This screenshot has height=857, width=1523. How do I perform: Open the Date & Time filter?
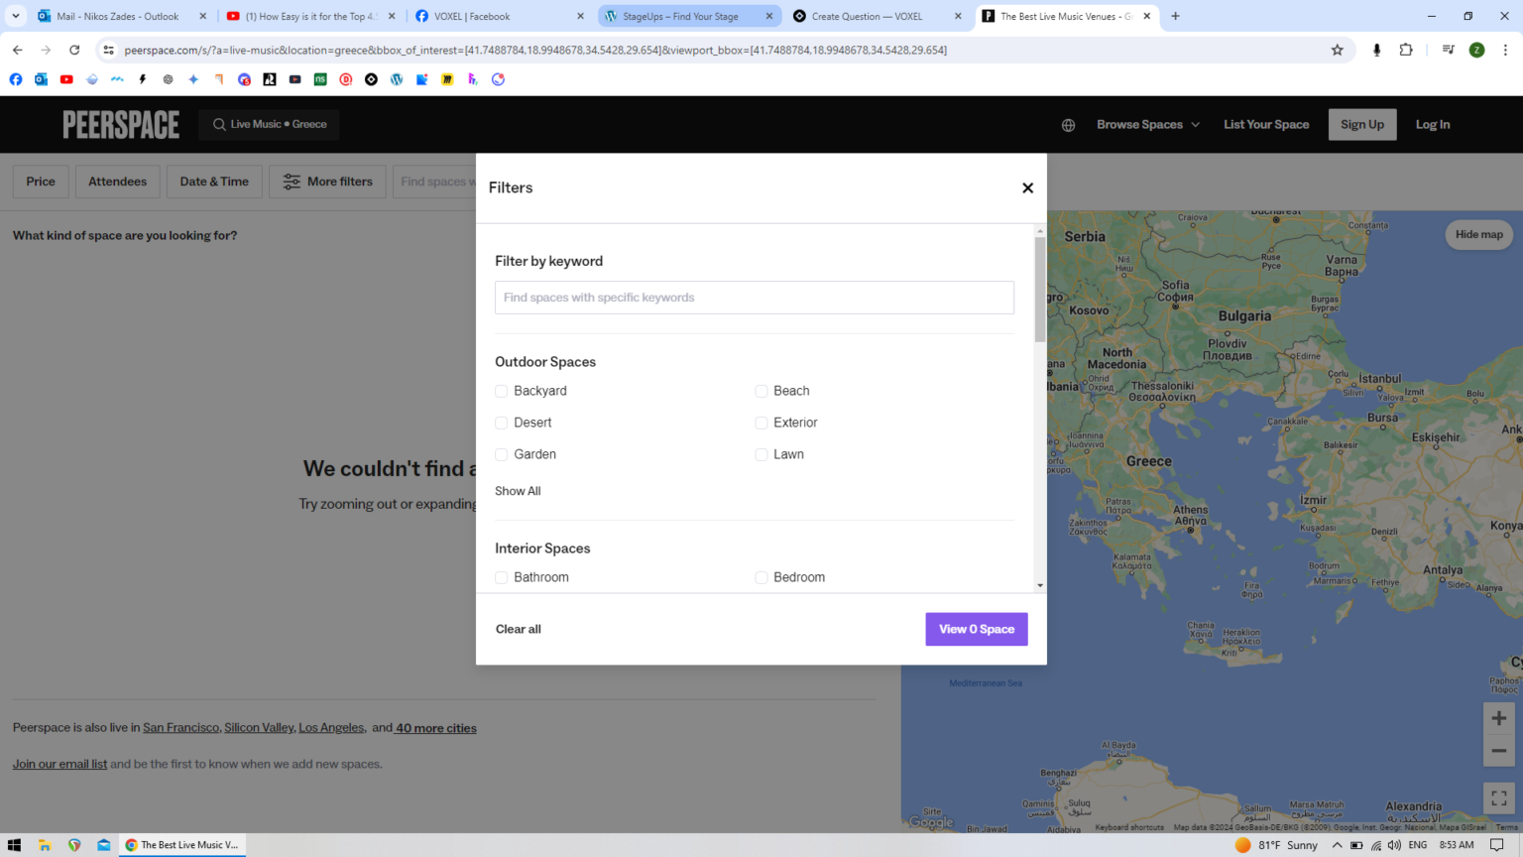(214, 181)
